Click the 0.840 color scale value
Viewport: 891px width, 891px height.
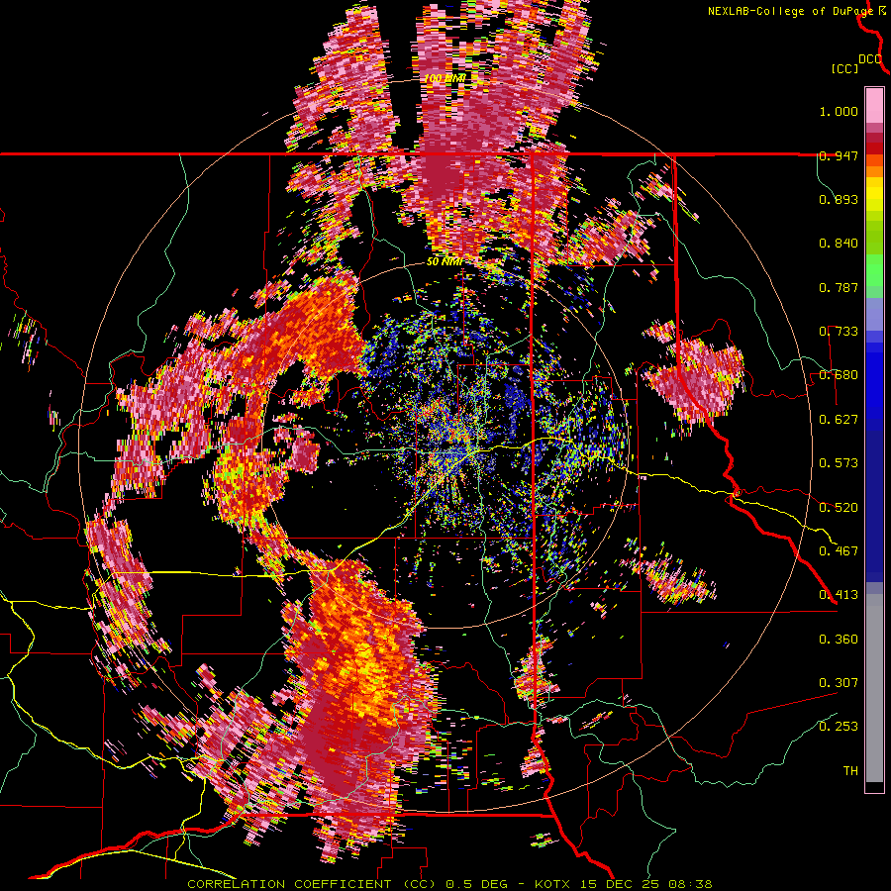tap(839, 244)
